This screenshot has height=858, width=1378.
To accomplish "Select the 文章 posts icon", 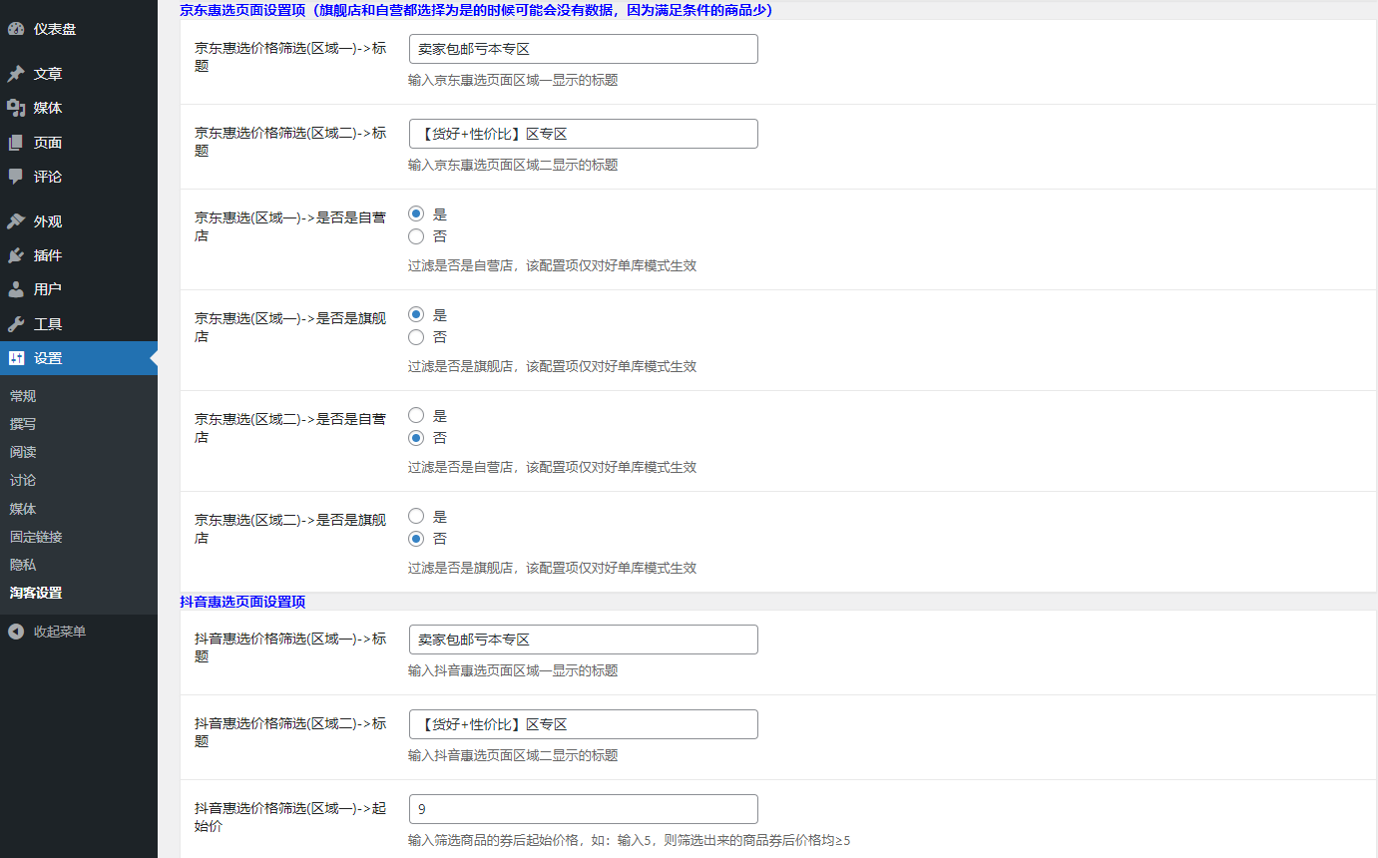I will (x=14, y=73).
